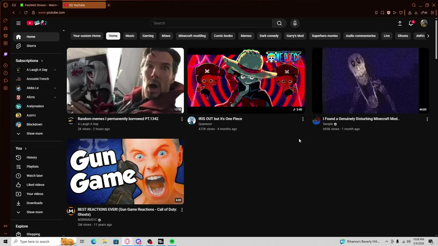Viewport: 438px width, 246px height.
Task: Select the Superhero movies chip
Action: tap(325, 36)
